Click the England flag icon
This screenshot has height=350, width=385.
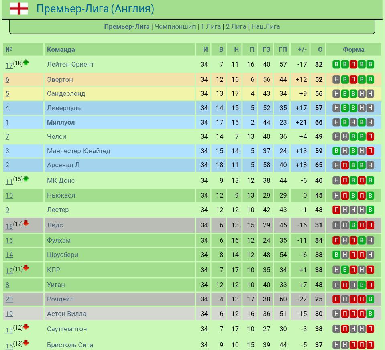[18, 9]
